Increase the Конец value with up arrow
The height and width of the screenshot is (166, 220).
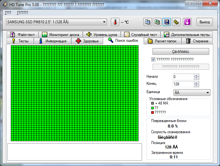(x=196, y=83)
